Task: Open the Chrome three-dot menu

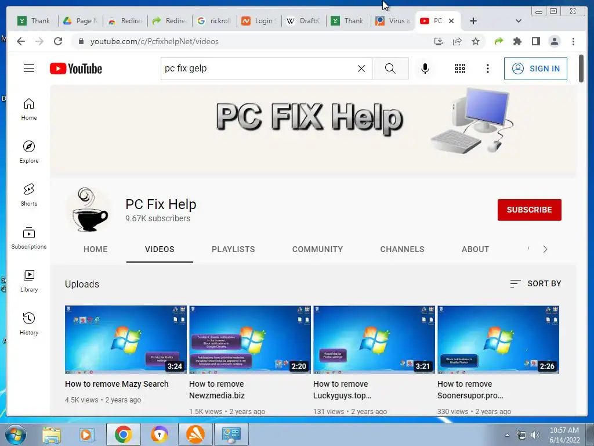Action: pyautogui.click(x=573, y=41)
